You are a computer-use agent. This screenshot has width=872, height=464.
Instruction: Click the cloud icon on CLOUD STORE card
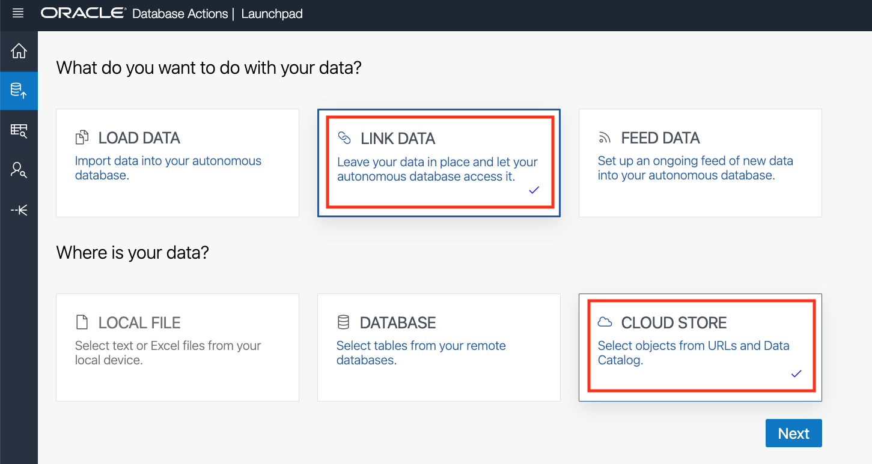pyautogui.click(x=605, y=322)
